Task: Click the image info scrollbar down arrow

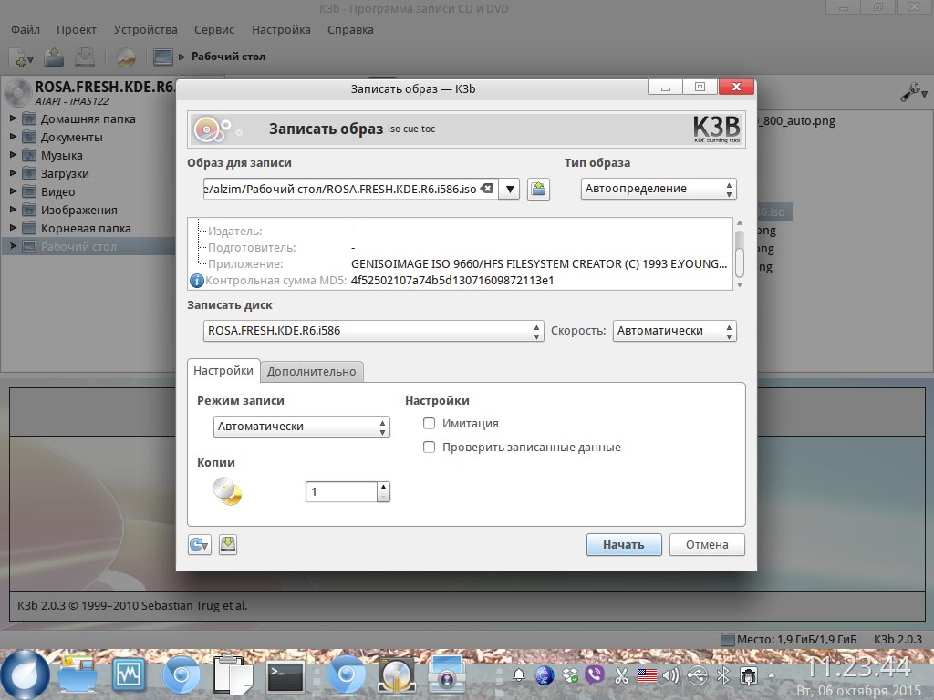Action: pyautogui.click(x=739, y=285)
